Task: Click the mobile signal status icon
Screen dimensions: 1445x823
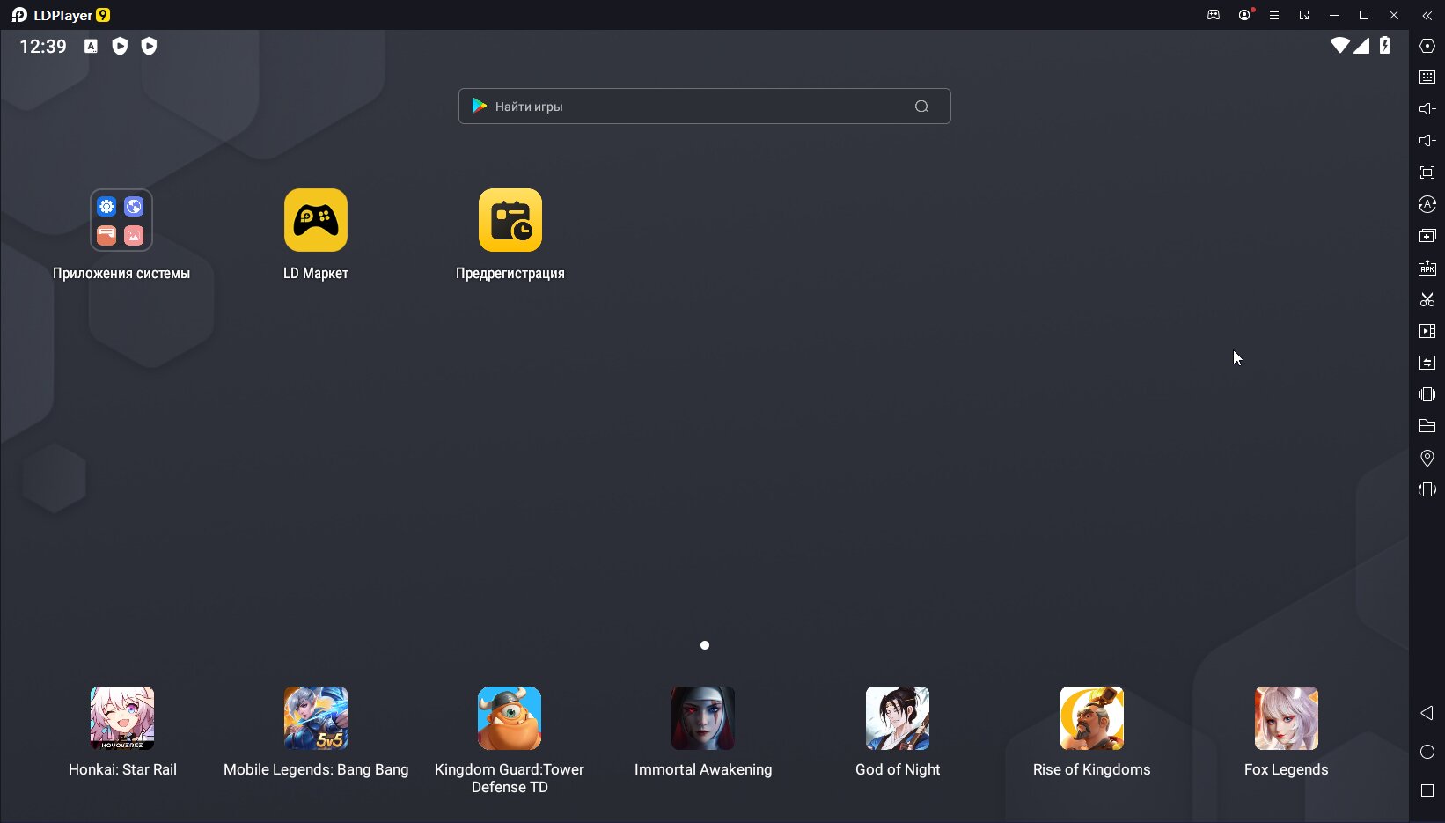Action: [1362, 46]
